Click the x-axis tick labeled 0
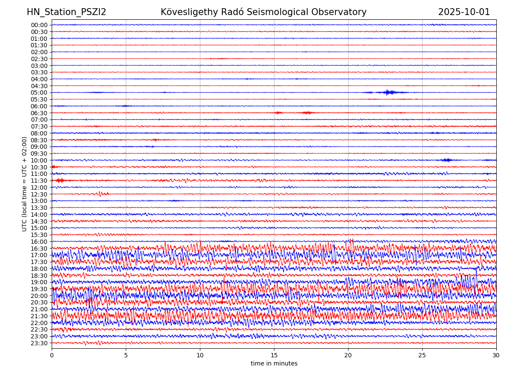The height and width of the screenshot is (387, 517). click(52, 355)
